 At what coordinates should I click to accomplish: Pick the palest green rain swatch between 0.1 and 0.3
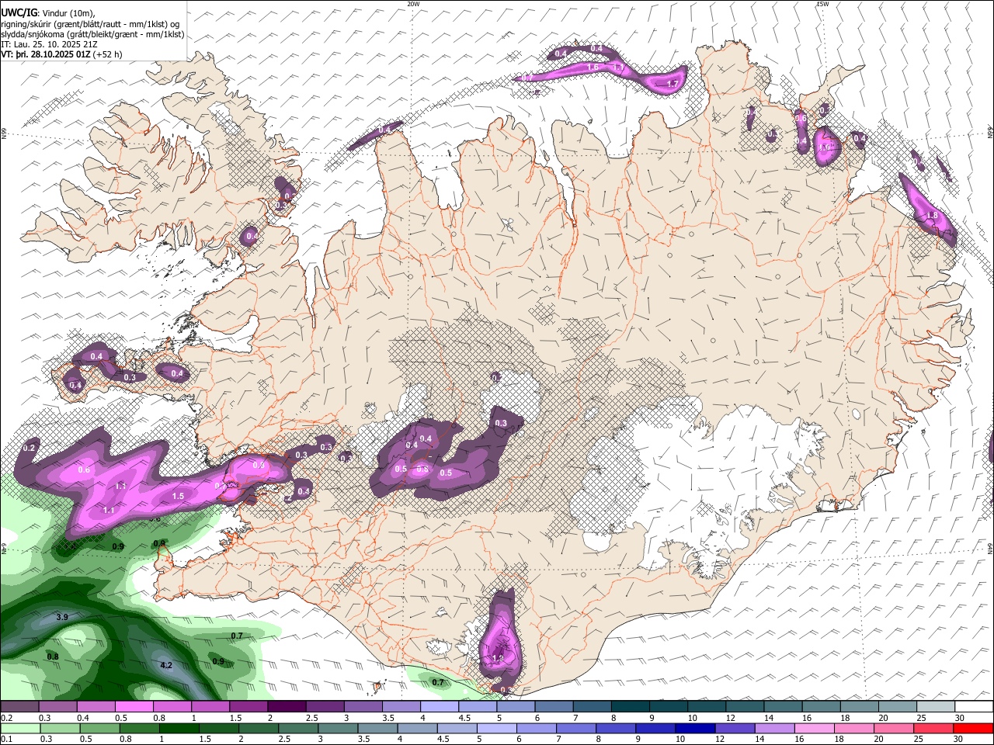(19, 729)
